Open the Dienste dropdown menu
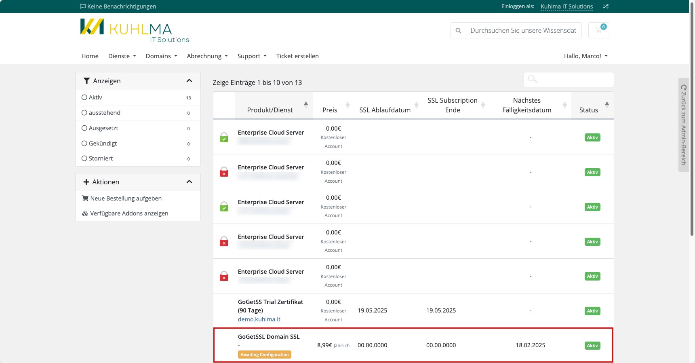The height and width of the screenshot is (363, 695). 122,56
